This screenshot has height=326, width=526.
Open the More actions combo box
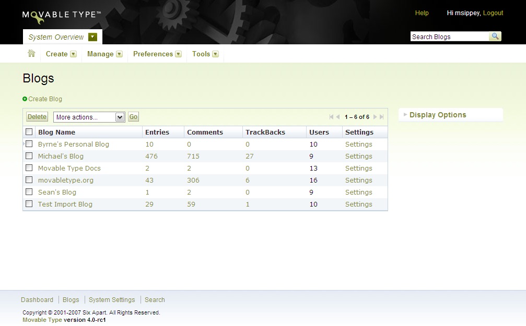[89, 117]
